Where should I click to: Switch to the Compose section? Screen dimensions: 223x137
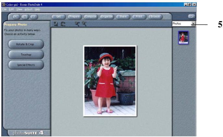91,17
